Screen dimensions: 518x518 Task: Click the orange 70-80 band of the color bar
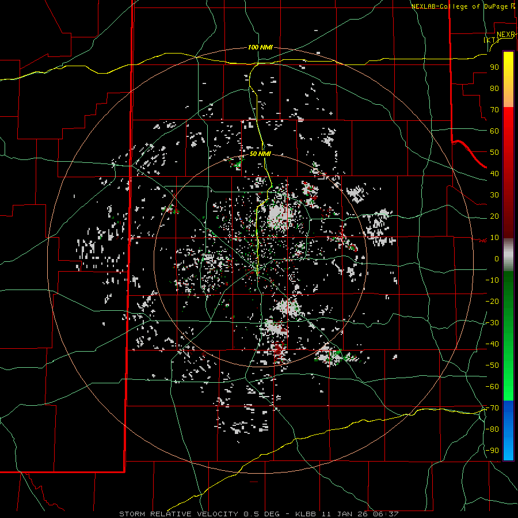508,97
